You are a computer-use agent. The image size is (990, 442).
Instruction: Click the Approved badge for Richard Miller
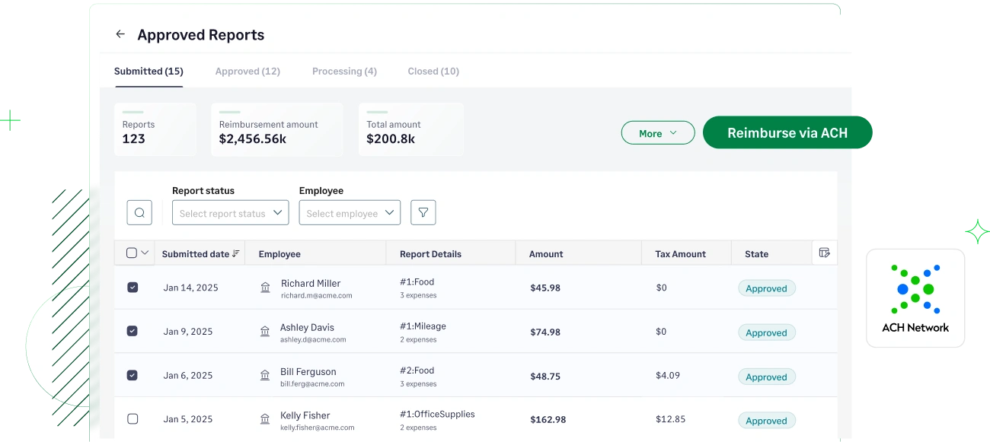(766, 288)
